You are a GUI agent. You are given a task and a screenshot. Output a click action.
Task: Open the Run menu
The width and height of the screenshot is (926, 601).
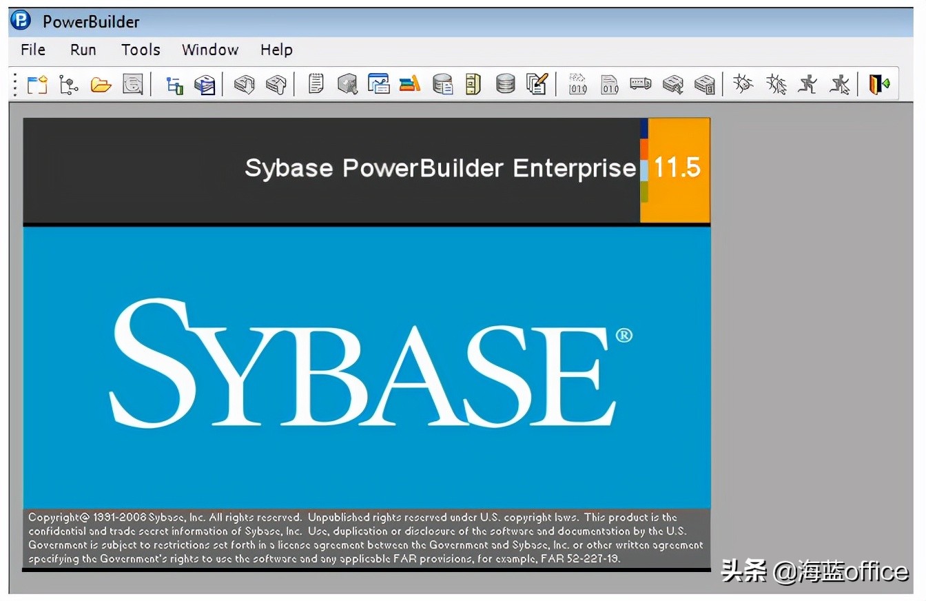click(82, 49)
